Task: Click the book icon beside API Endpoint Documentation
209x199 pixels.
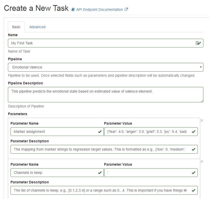Action: point(73,9)
